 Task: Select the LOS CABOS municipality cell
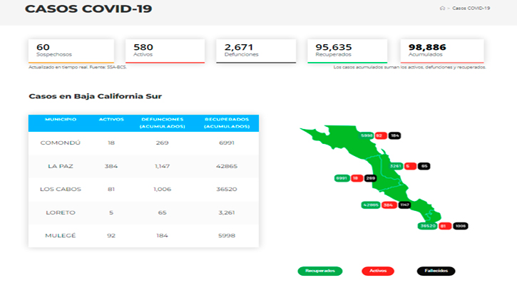(x=61, y=190)
